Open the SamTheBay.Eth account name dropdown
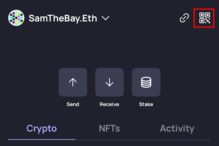This screenshot has width=219, height=146. (x=63, y=18)
